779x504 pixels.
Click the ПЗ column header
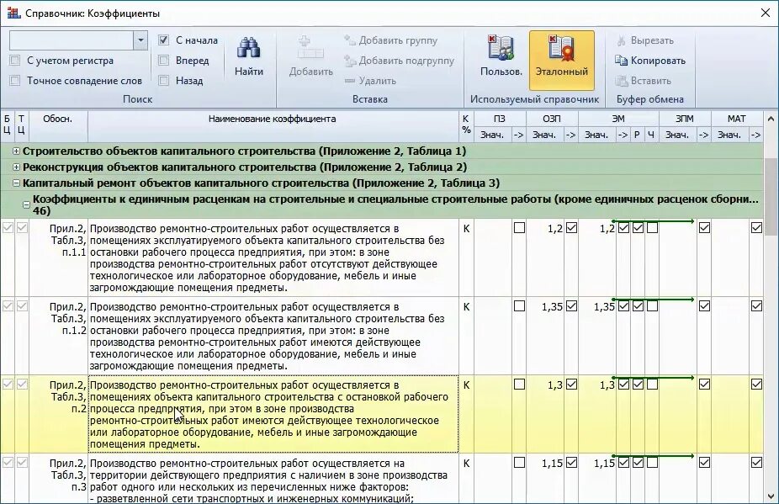[x=500, y=119]
